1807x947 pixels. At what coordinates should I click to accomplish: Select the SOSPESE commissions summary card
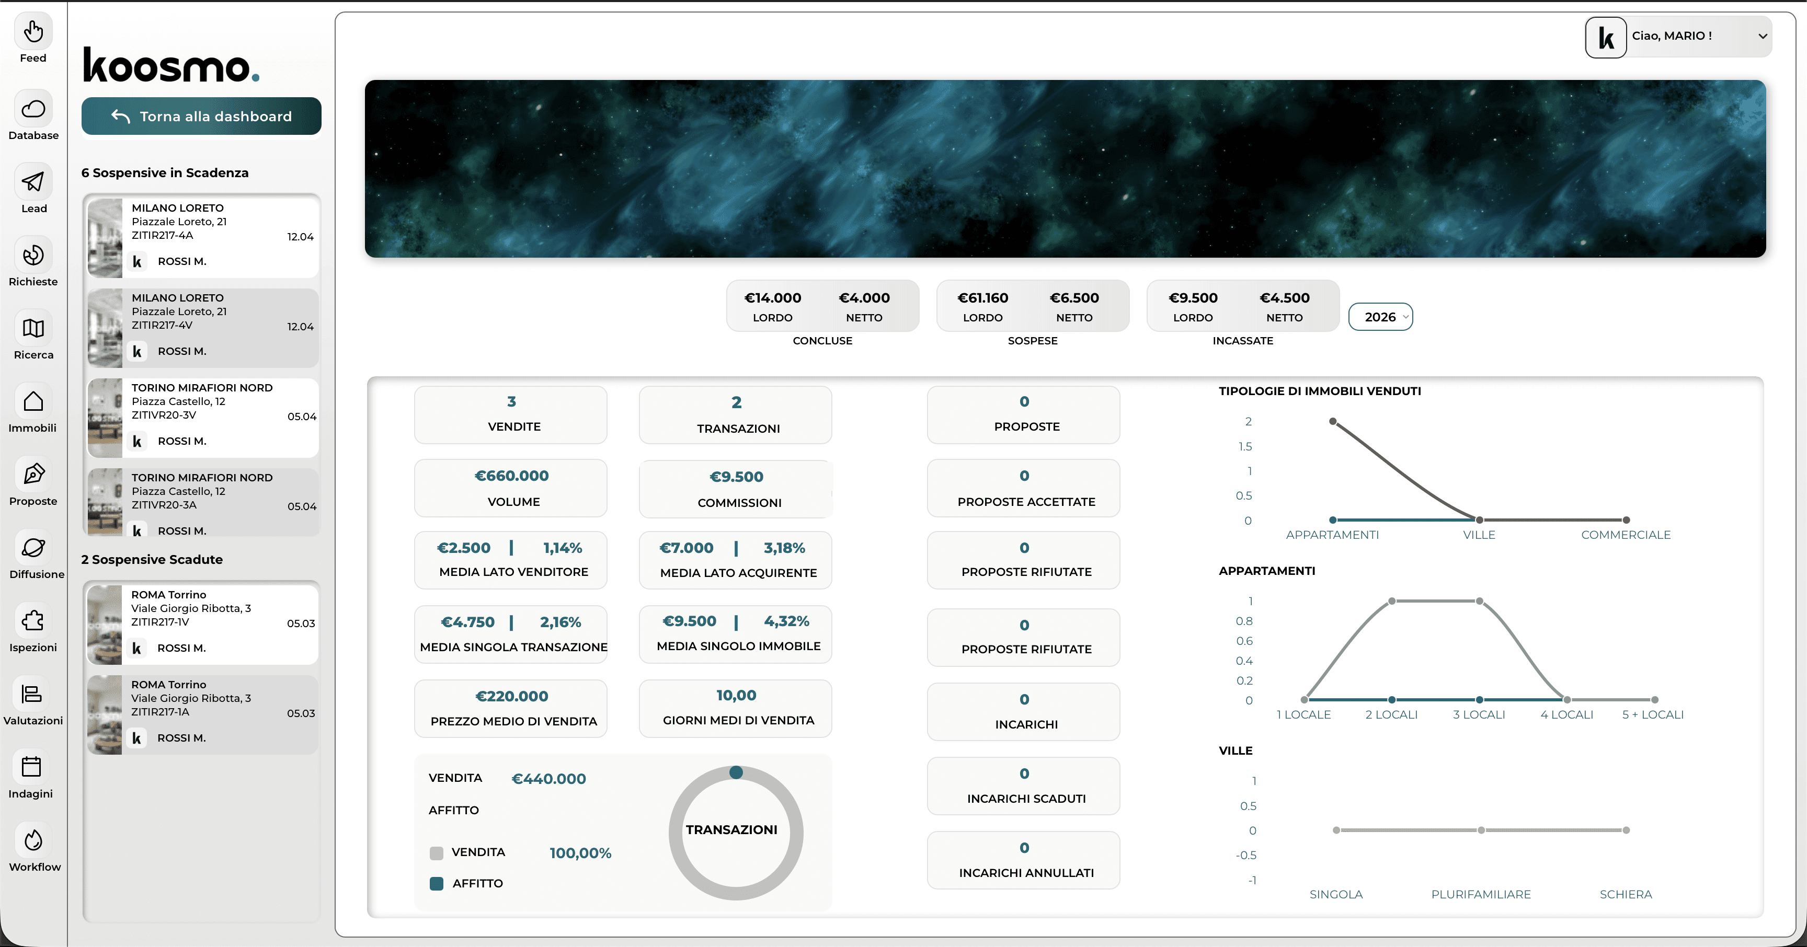[x=1033, y=306]
